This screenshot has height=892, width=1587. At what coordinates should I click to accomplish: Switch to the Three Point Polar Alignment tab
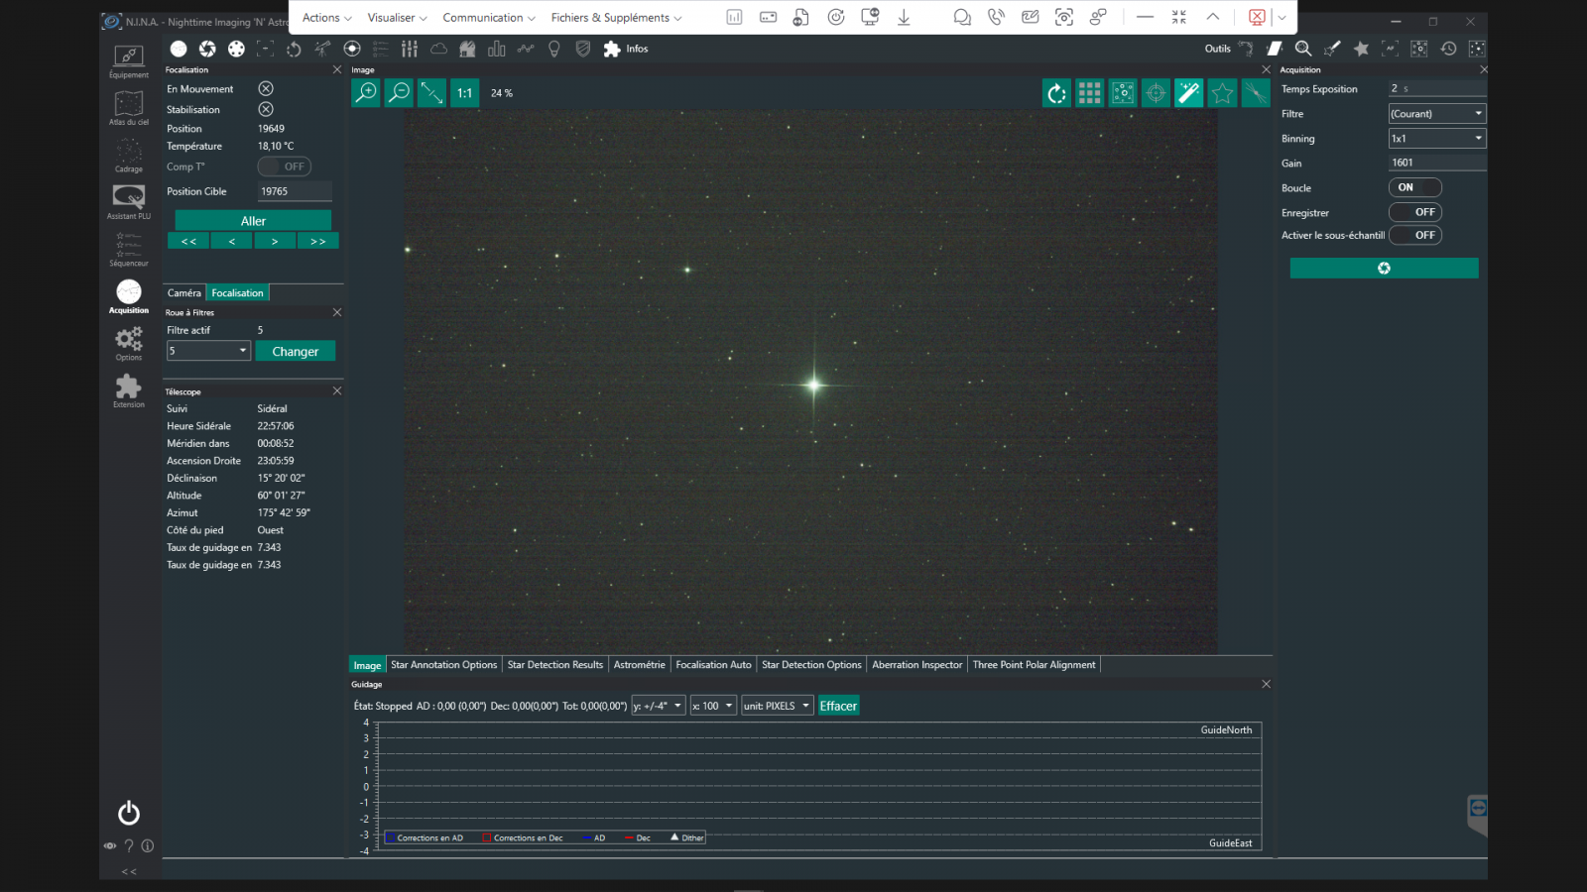point(1034,665)
